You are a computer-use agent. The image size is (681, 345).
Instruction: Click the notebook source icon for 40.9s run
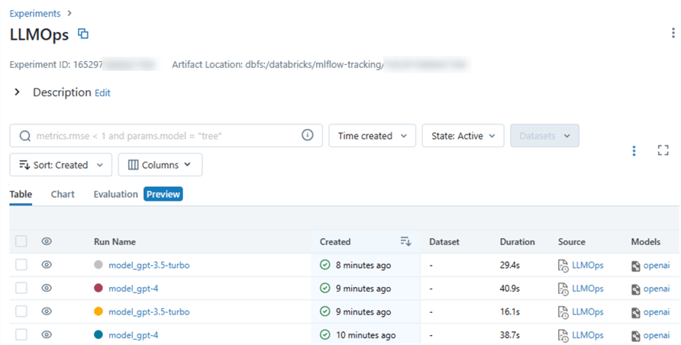click(x=563, y=289)
